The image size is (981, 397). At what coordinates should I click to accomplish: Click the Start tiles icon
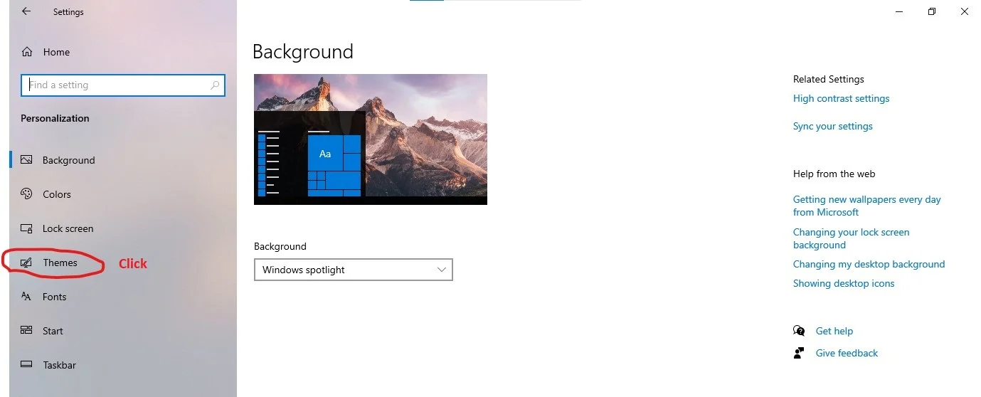[x=26, y=330]
